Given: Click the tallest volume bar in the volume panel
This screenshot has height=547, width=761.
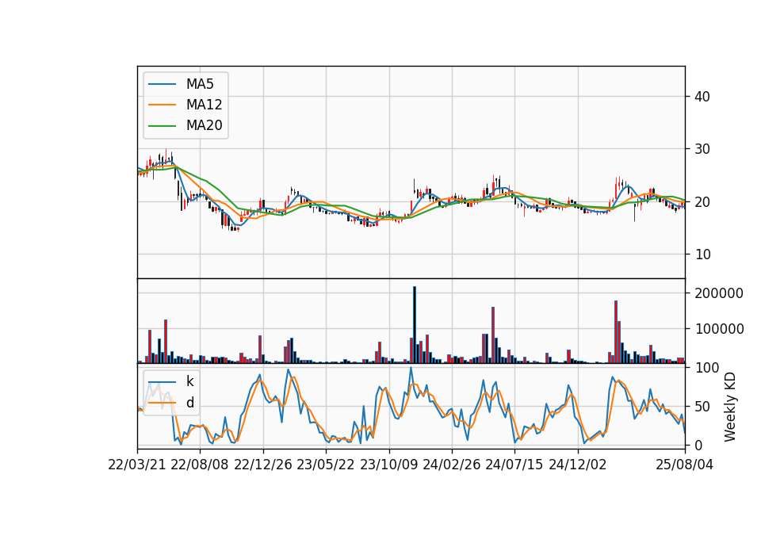Looking at the screenshot, I should pos(415,325).
